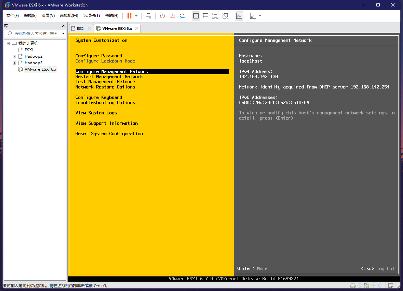The height and width of the screenshot is (291, 403).
Task: Click View Support Information entry
Action: tap(106, 123)
